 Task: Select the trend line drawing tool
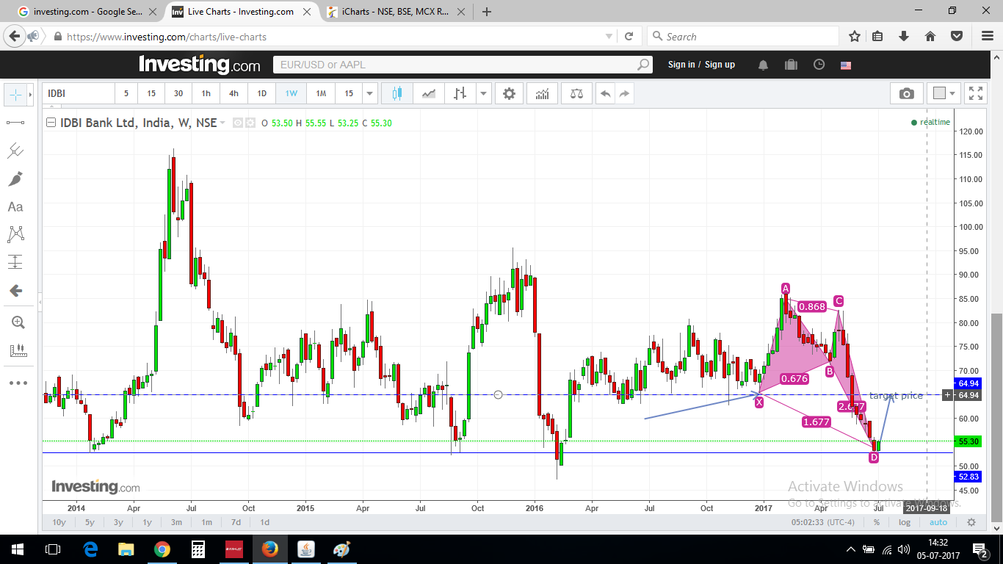[x=15, y=122]
